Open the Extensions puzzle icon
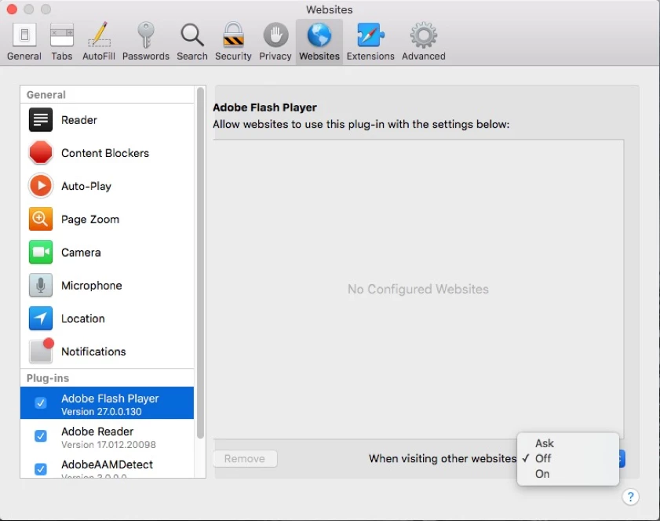 coord(370,35)
